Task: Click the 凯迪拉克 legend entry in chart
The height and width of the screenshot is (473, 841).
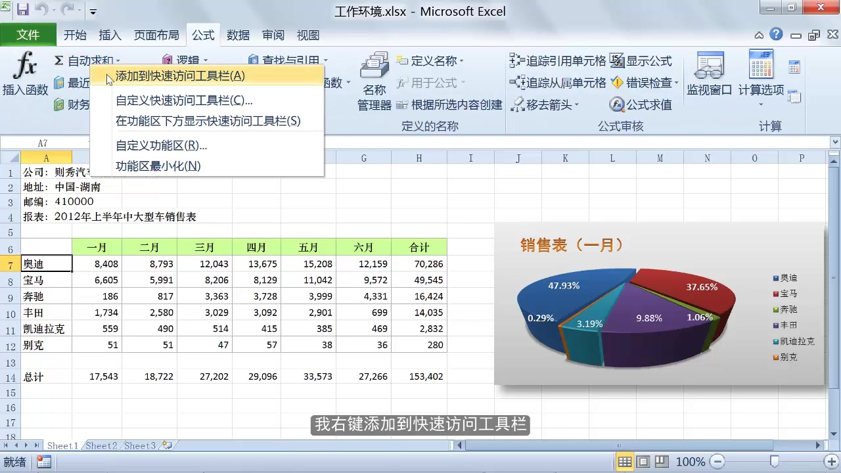Action: point(794,341)
